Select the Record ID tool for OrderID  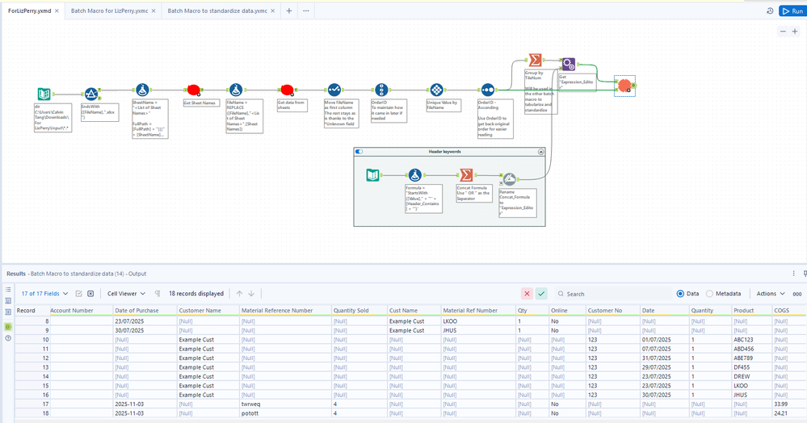click(380, 90)
